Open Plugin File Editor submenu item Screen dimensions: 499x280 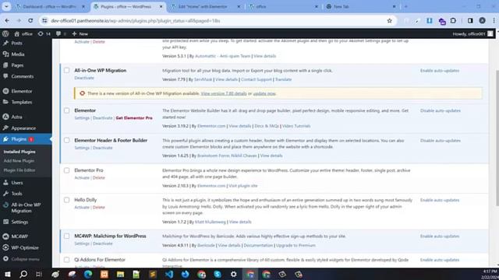point(19,170)
